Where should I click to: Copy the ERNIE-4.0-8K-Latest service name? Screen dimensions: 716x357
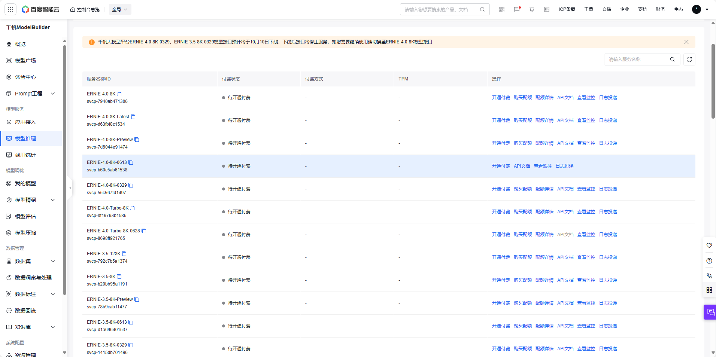pyautogui.click(x=133, y=117)
